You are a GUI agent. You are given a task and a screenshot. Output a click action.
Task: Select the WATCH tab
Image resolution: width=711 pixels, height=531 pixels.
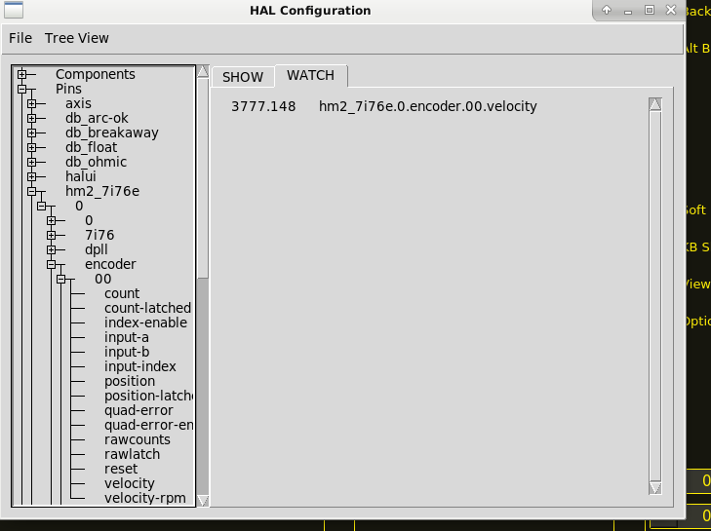click(310, 75)
